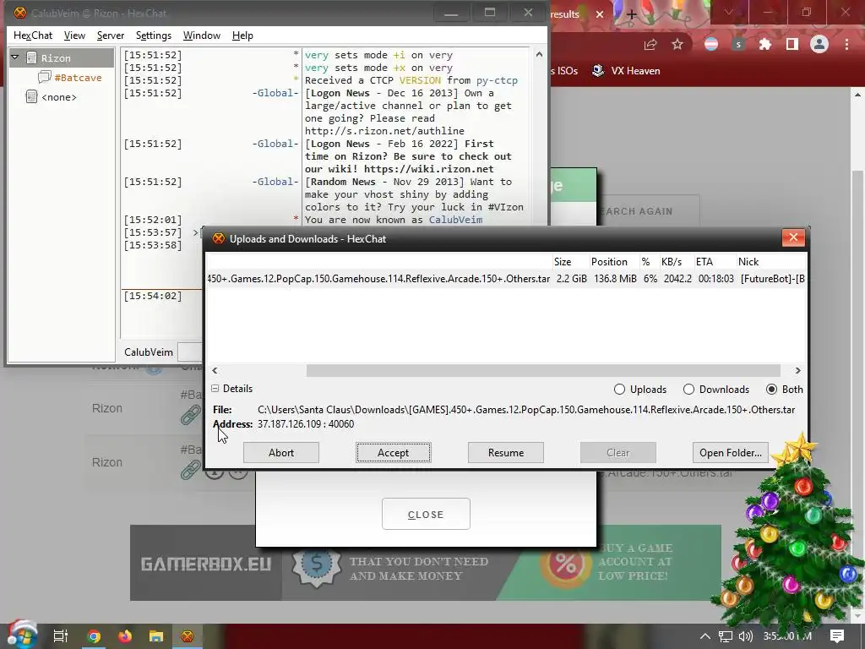This screenshot has height=649, width=865.
Task: Click the CLOSE button in browser popup
Action: [x=426, y=514]
